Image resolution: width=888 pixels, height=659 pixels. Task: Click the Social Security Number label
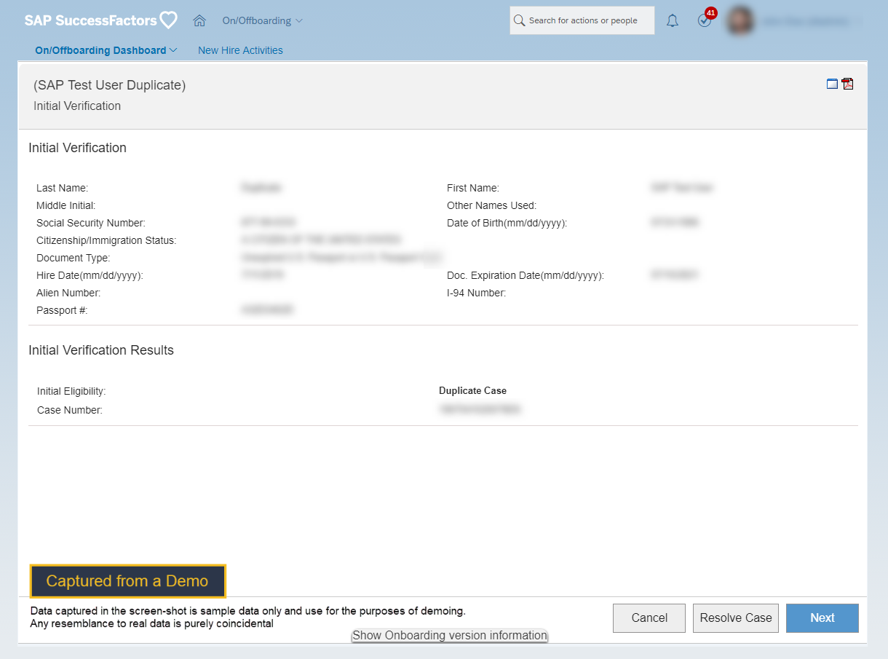(91, 223)
